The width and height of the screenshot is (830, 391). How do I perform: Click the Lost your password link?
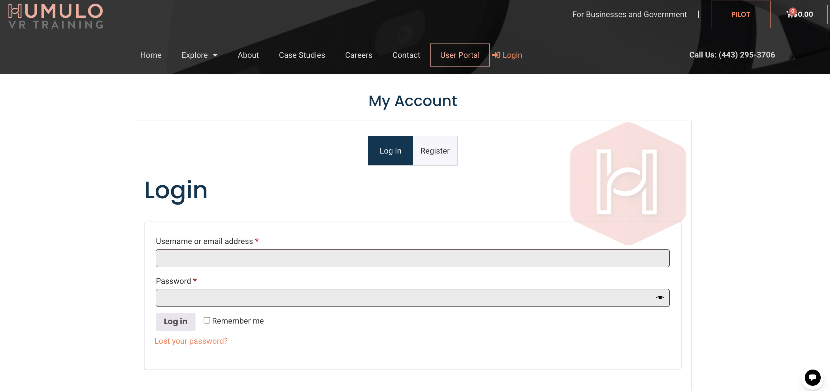[x=191, y=341]
